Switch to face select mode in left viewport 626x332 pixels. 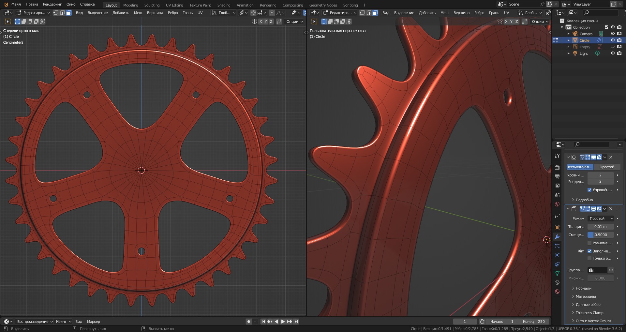68,13
